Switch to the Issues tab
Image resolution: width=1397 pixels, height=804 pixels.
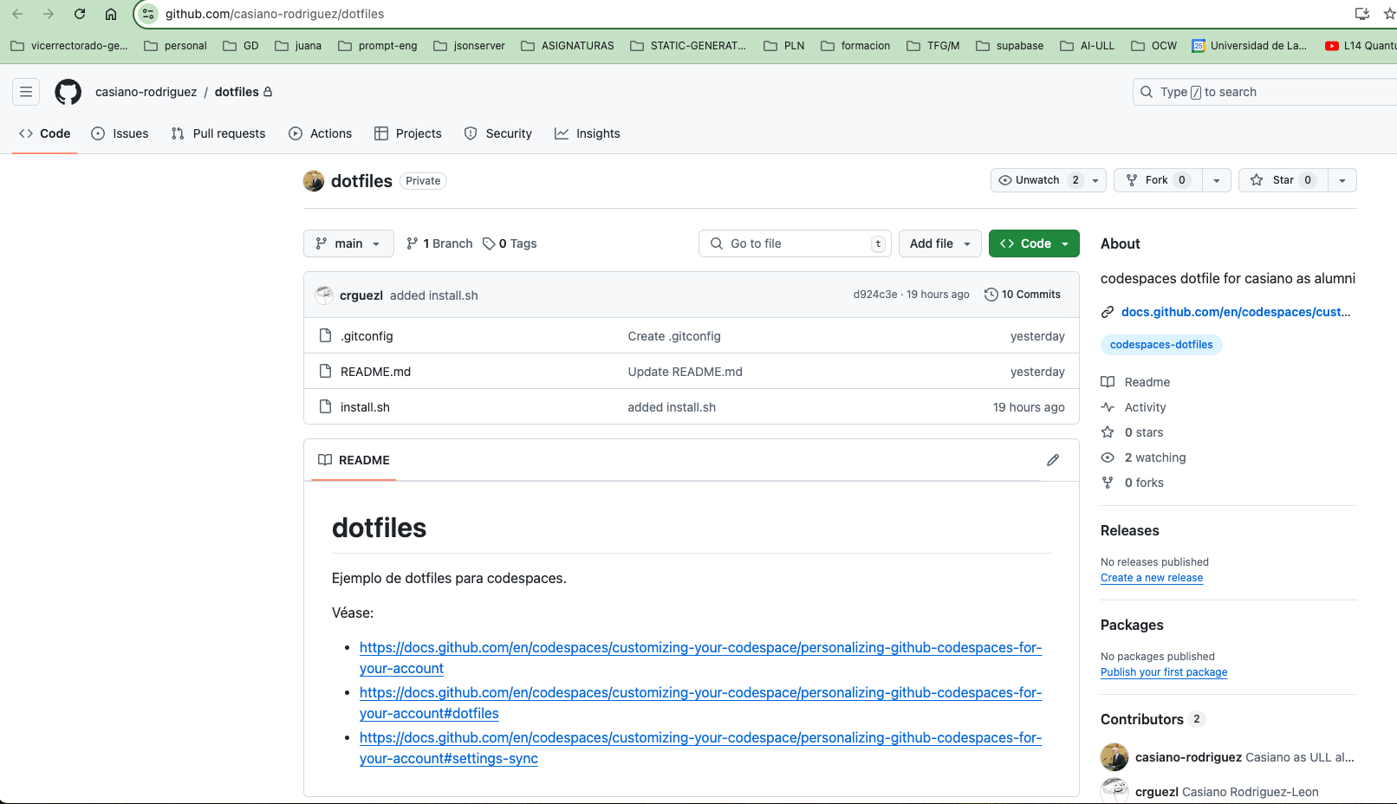(120, 133)
